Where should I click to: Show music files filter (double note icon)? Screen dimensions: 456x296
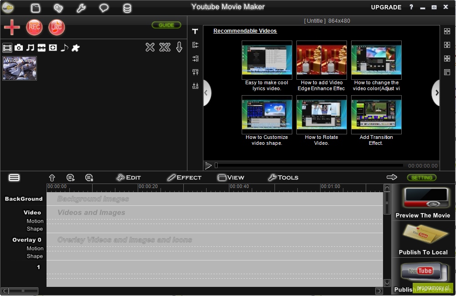[30, 48]
